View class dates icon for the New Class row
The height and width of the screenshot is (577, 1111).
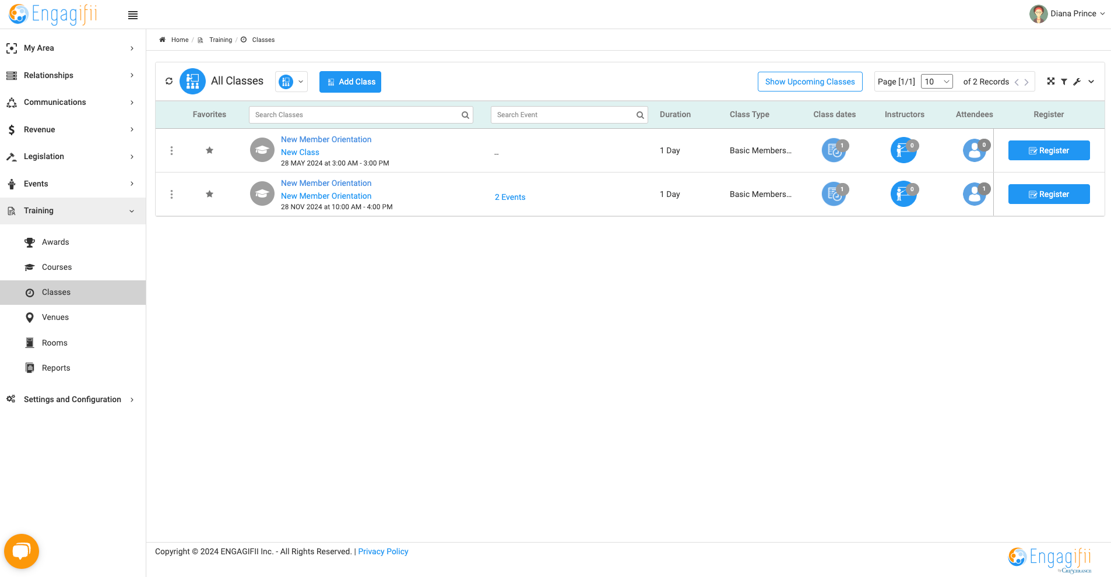[835, 150]
